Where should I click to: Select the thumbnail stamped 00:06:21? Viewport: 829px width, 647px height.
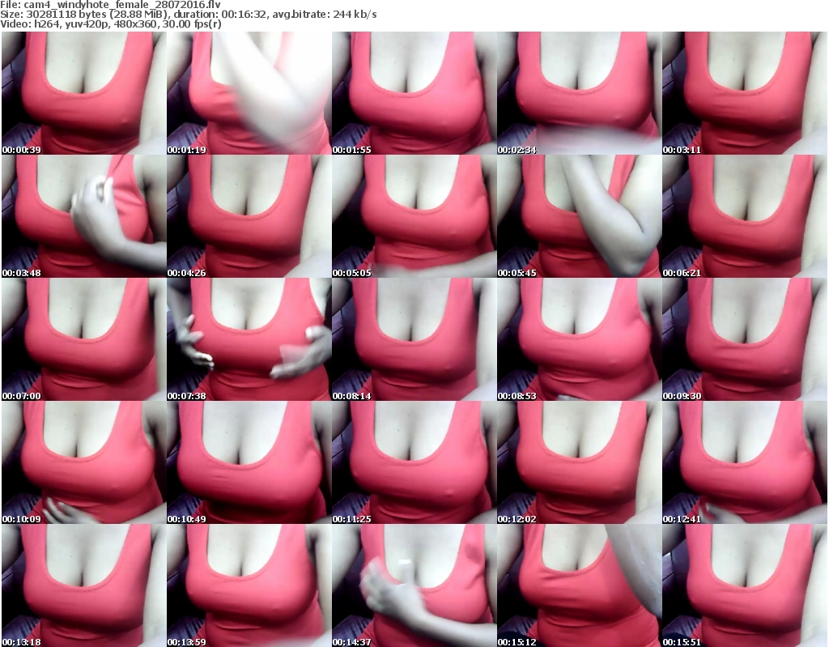coord(745,216)
